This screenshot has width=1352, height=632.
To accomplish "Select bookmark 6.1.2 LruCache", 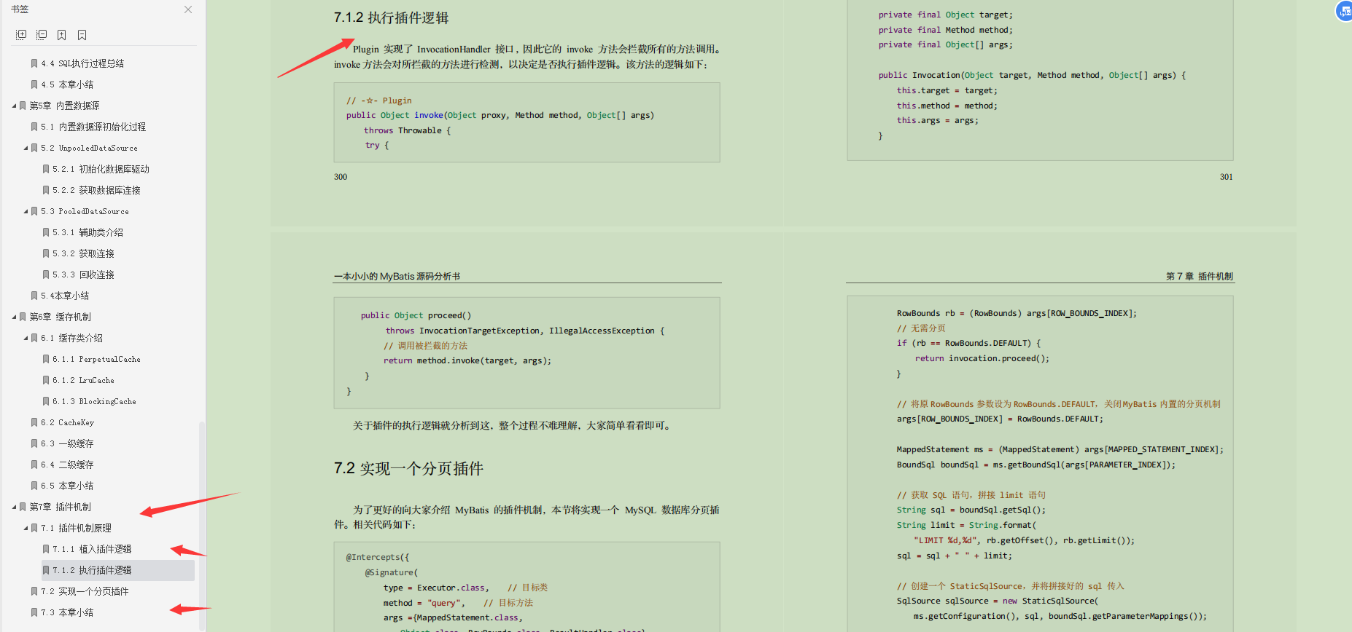I will coord(83,380).
